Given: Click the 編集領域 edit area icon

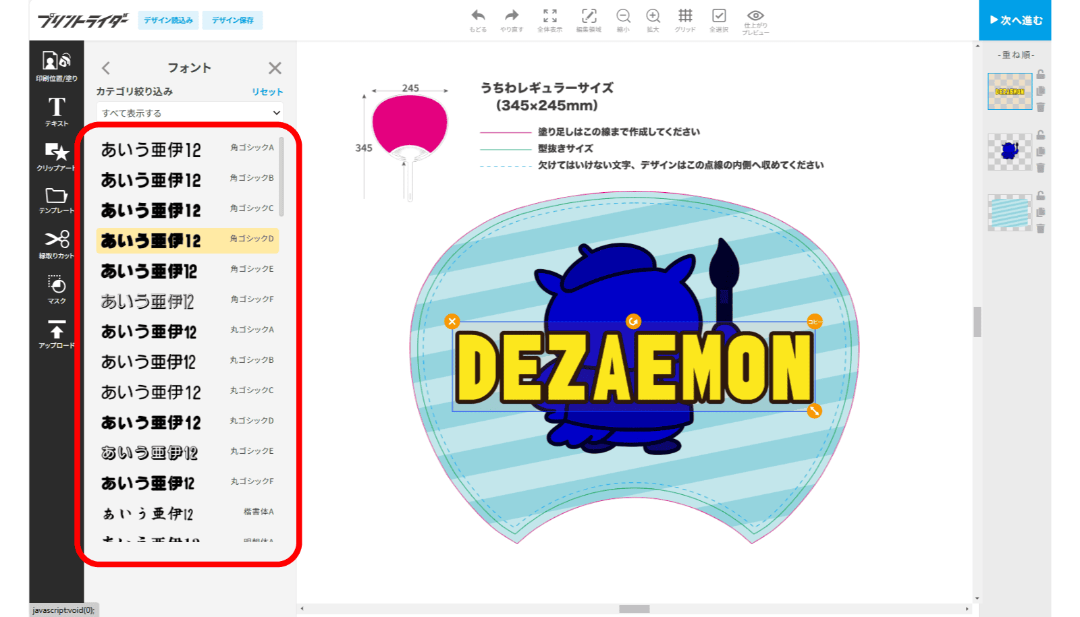Looking at the screenshot, I should pyautogui.click(x=589, y=20).
